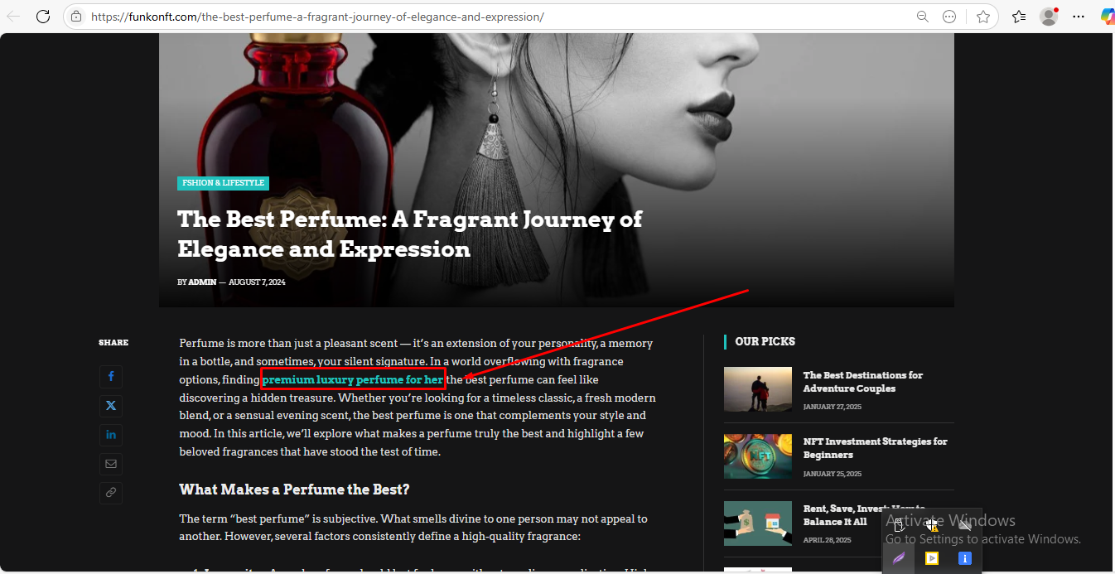This screenshot has height=574, width=1115.
Task: Open the Copilot sidebar icon
Action: 1108,17
